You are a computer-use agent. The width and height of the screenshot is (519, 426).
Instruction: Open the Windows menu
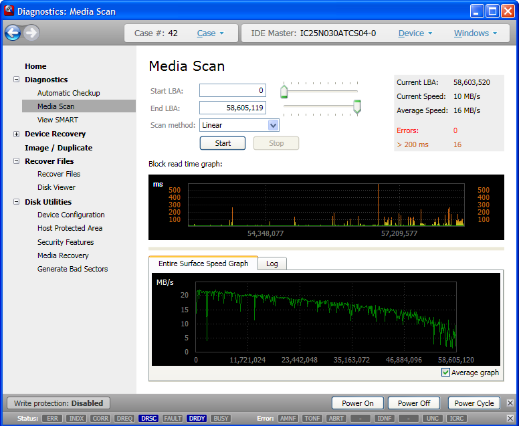476,33
